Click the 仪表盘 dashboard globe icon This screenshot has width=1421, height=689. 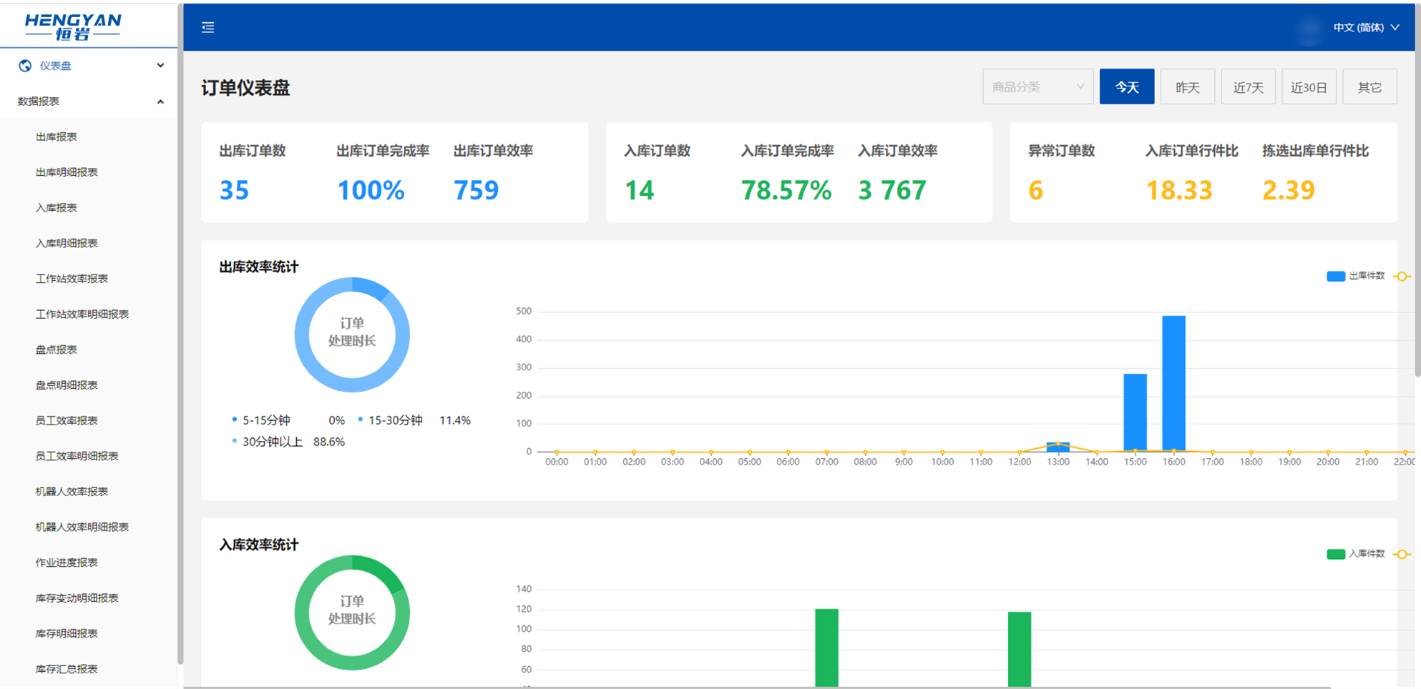pos(25,66)
